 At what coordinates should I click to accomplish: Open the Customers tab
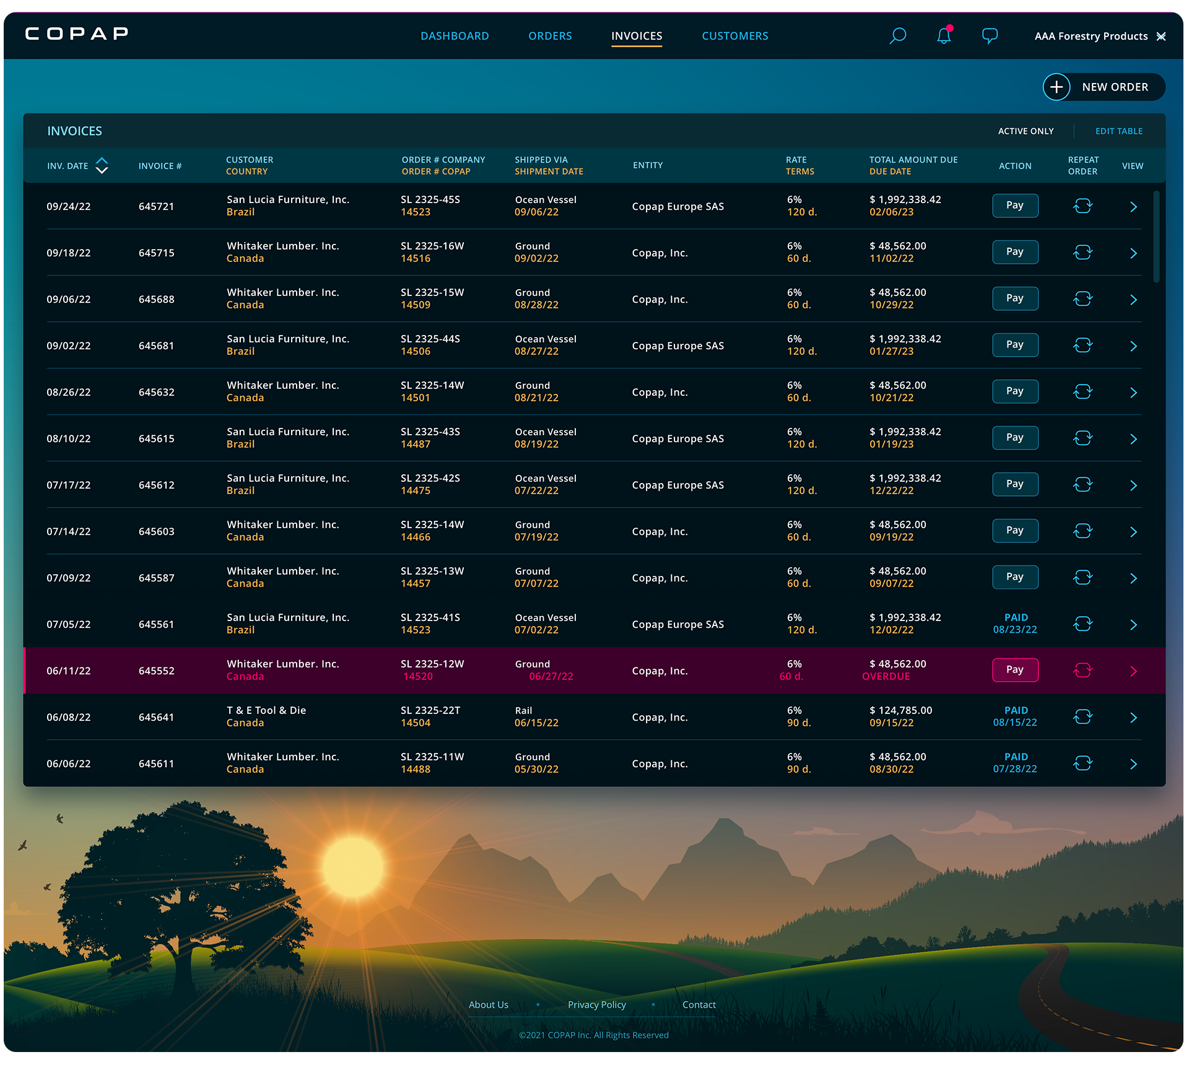(x=734, y=36)
